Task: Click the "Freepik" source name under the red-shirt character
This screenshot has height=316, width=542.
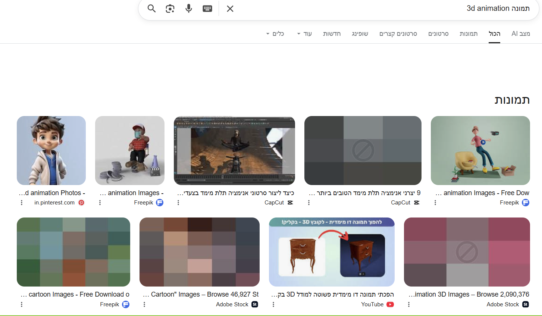Action: [x=144, y=203]
